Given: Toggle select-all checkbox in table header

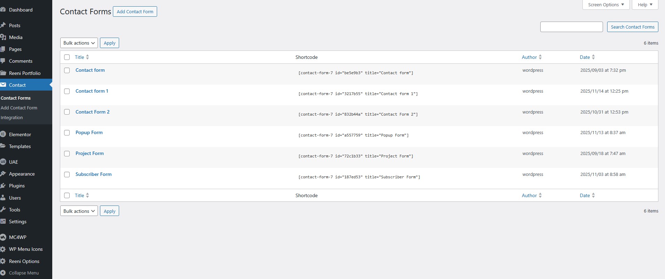Looking at the screenshot, I should (67, 57).
